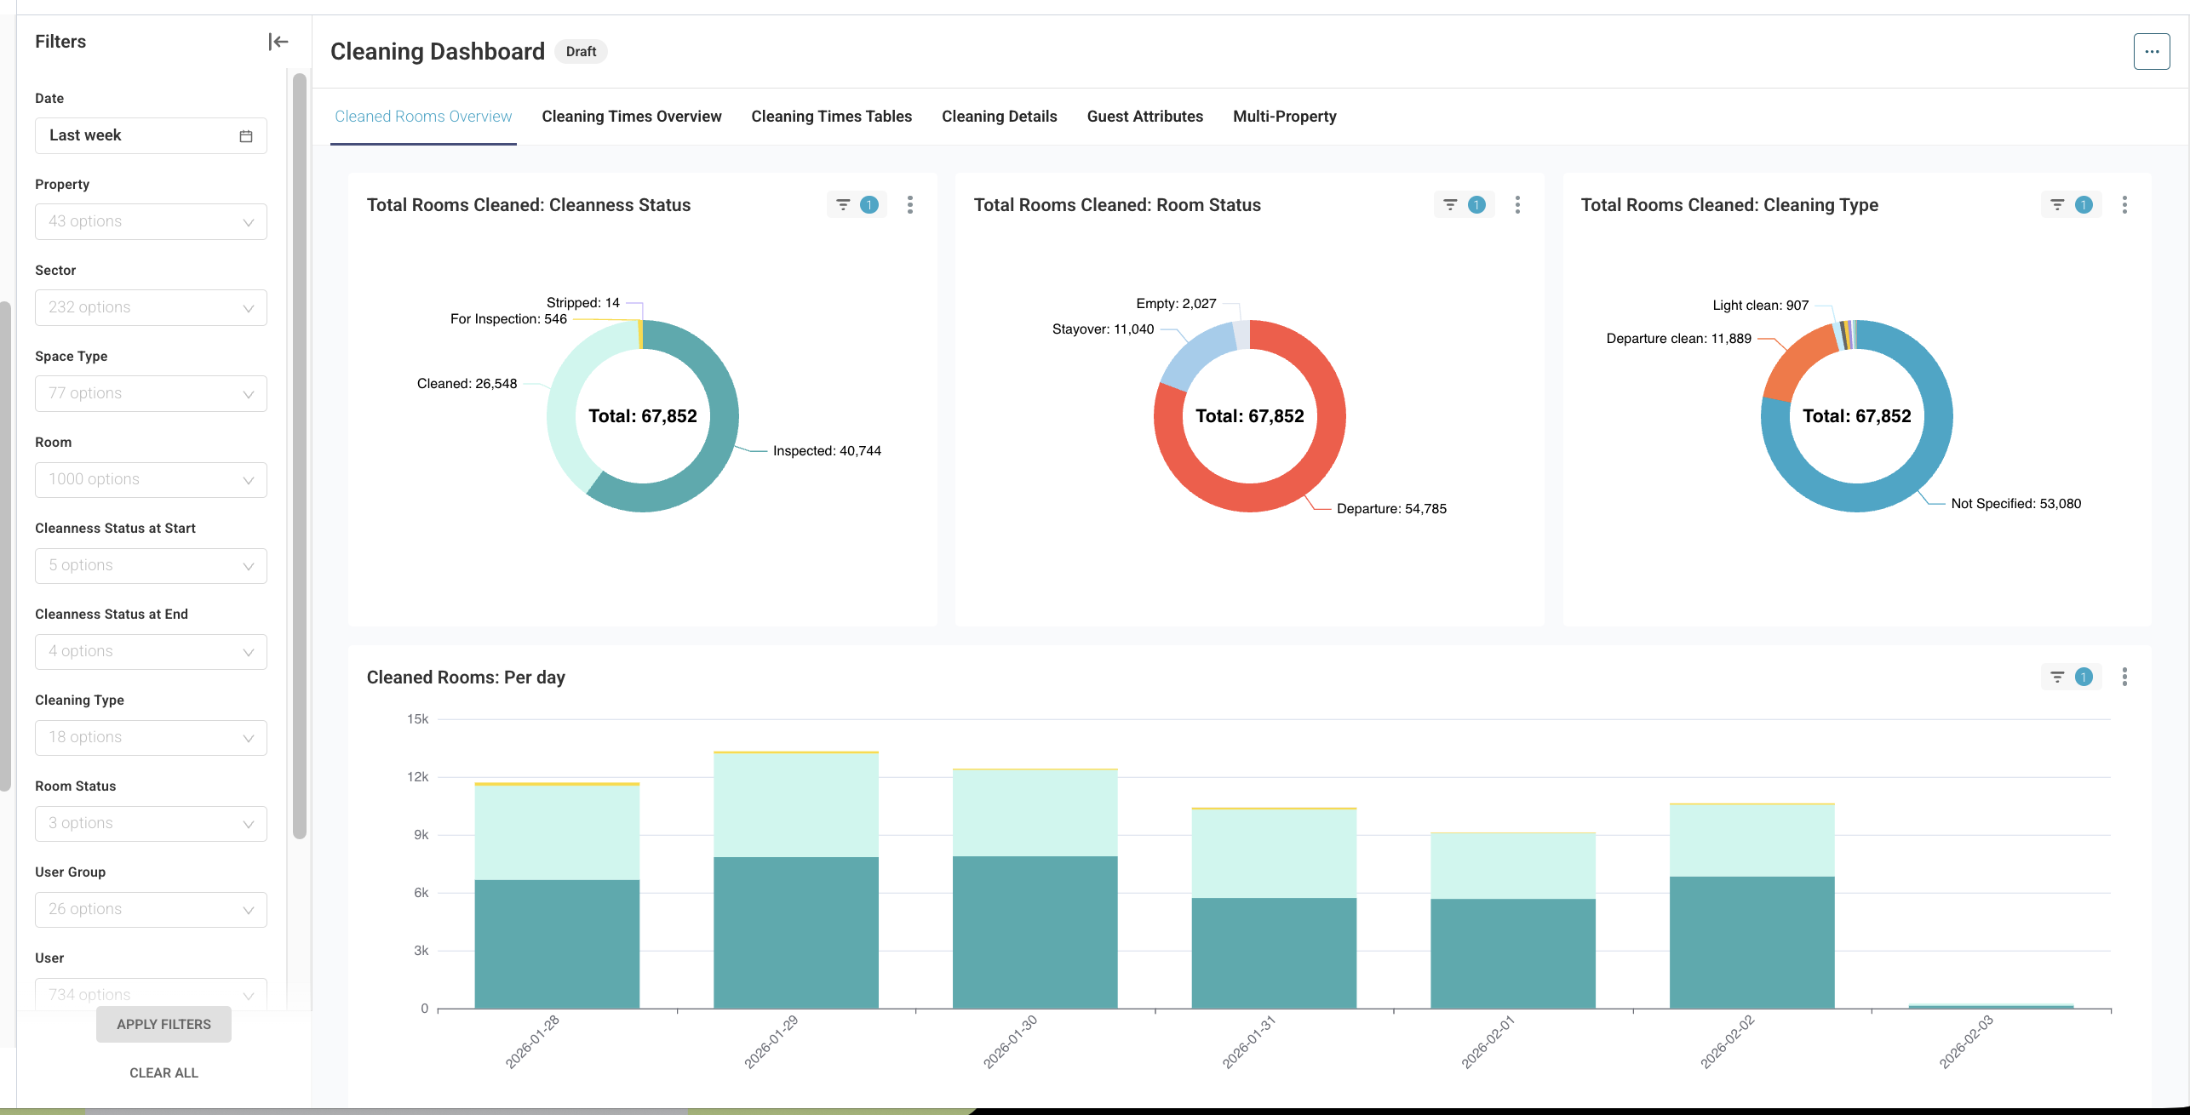Screen dimensions: 2190x1115
Task: Click the Cleanness Status chart's filter icon
Action: point(843,205)
